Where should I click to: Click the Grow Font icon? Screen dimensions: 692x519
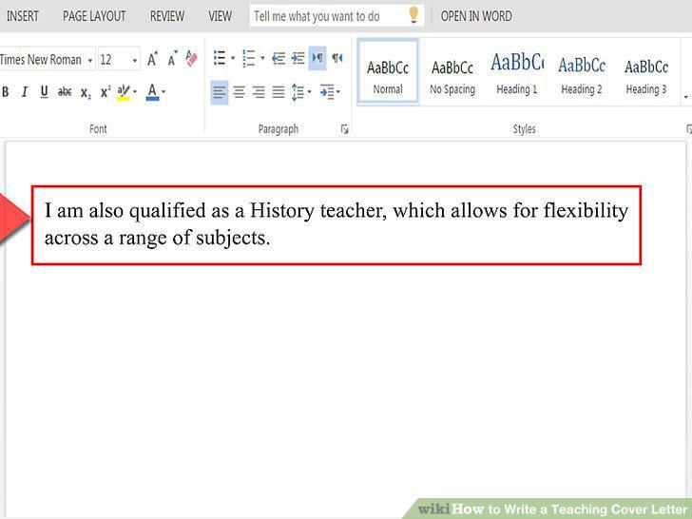pyautogui.click(x=152, y=59)
